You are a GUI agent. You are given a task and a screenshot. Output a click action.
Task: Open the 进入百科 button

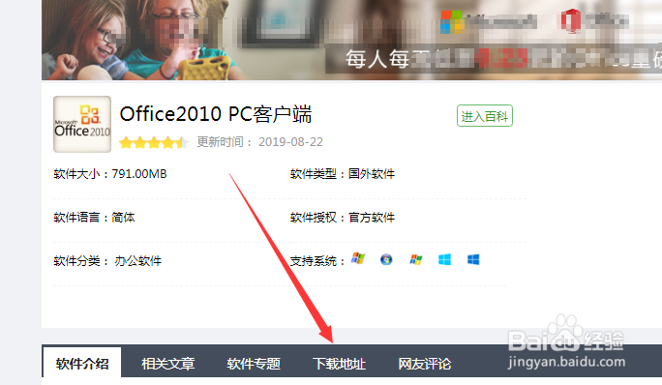pos(485,116)
